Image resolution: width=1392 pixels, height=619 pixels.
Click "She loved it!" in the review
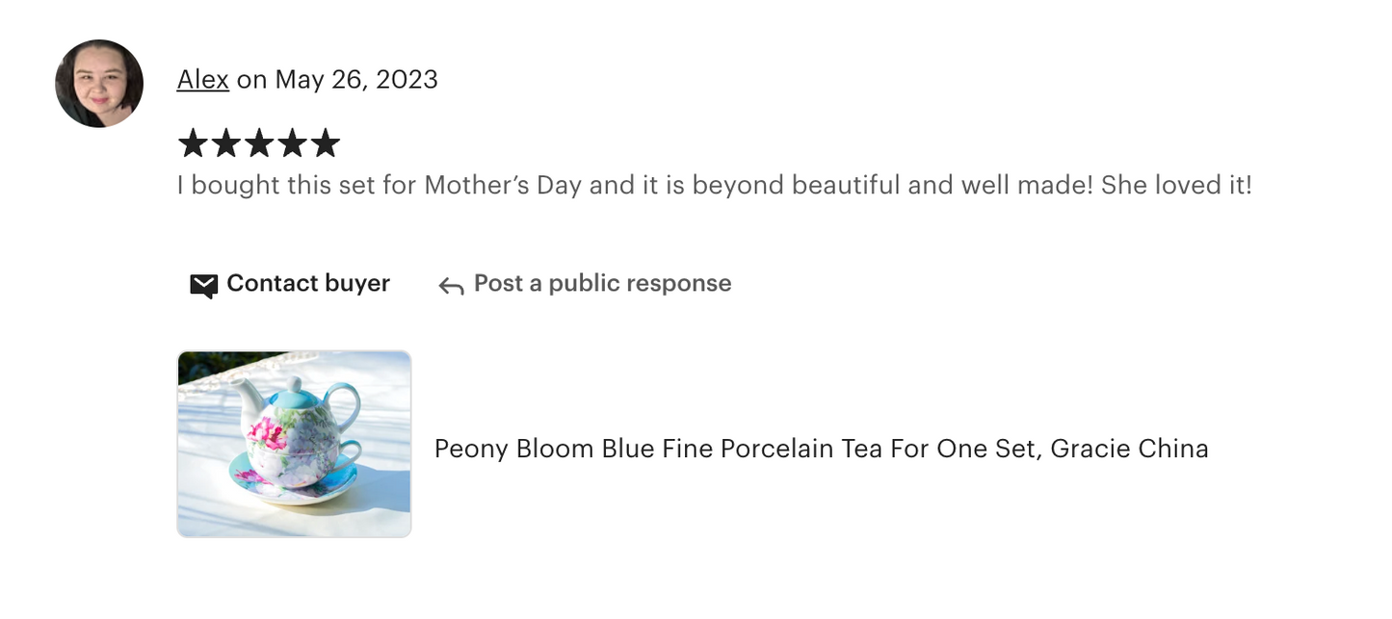(x=1176, y=185)
